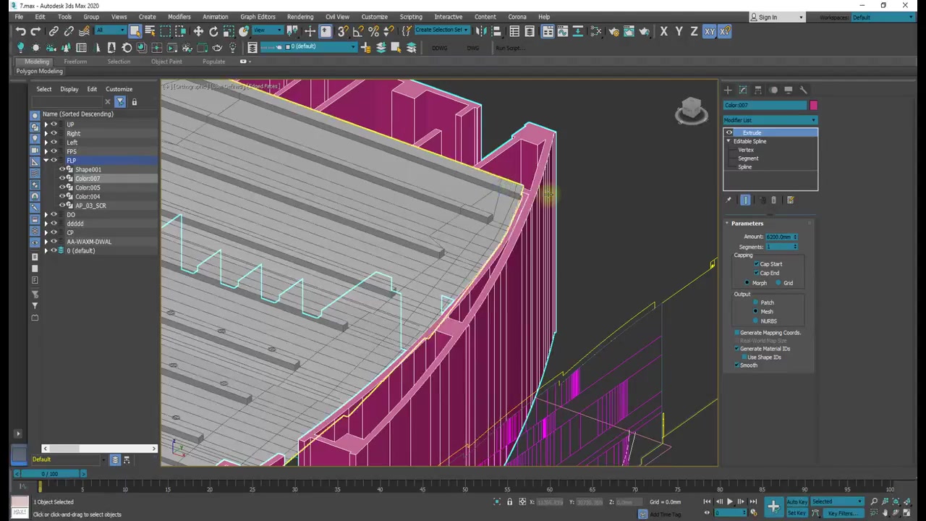
Task: Uncheck the Cap Start checkbox
Action: coord(757,264)
